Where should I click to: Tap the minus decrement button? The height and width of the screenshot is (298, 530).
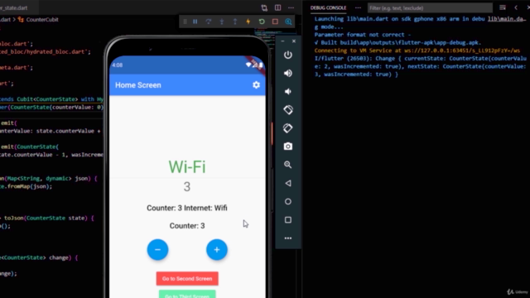coord(157,250)
